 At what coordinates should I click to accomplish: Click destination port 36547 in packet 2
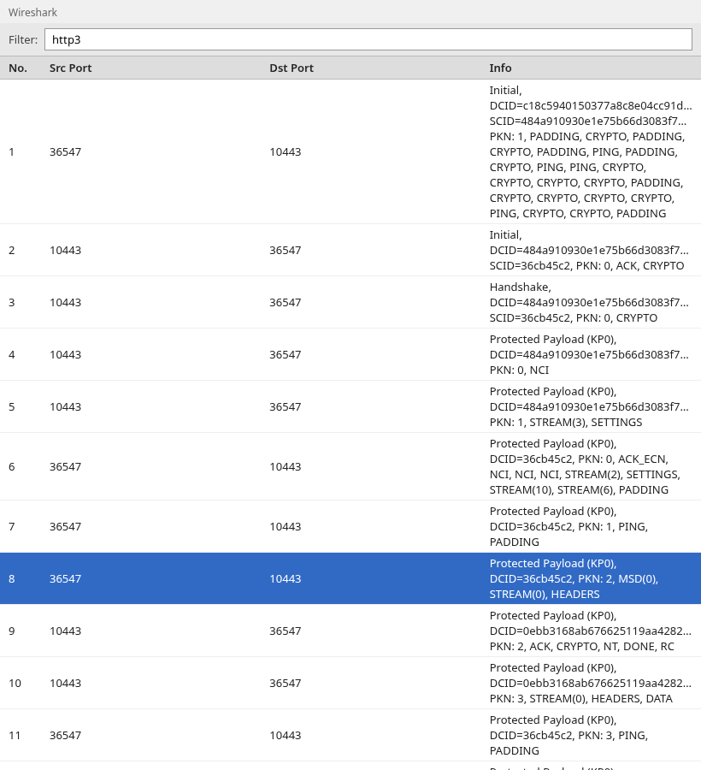pyautogui.click(x=285, y=250)
